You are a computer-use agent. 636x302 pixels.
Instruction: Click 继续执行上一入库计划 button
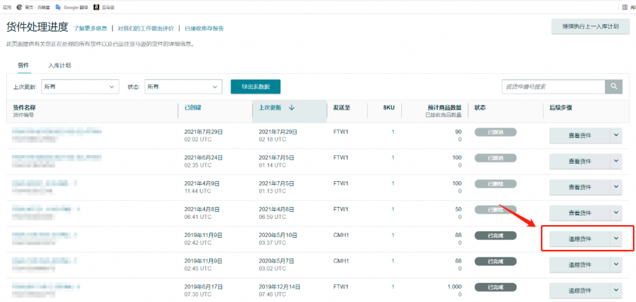click(590, 26)
